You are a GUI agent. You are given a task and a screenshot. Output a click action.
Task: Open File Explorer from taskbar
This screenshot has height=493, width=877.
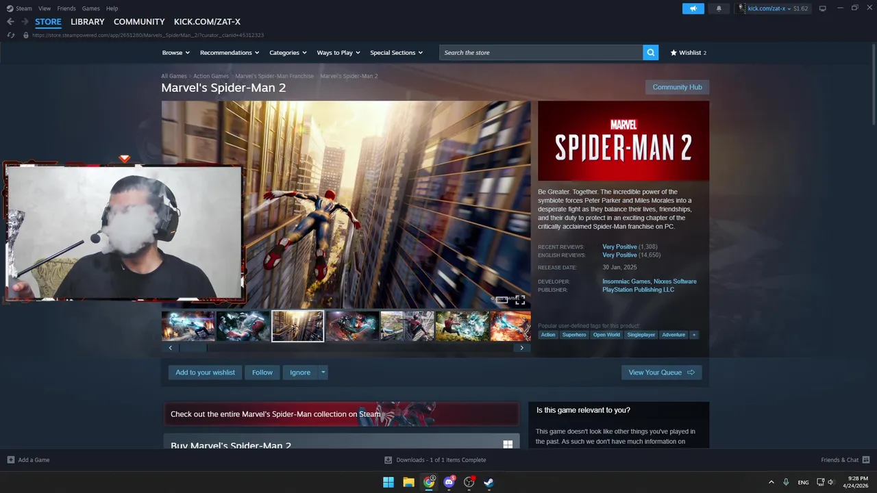pyautogui.click(x=408, y=482)
